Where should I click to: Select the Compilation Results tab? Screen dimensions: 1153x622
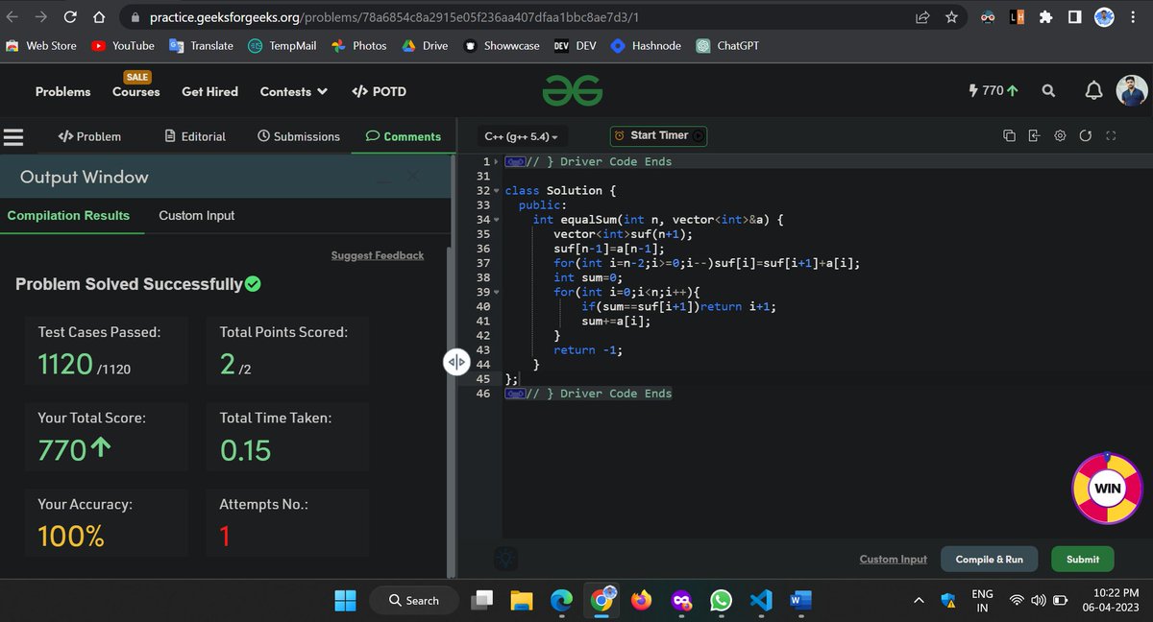click(x=68, y=215)
